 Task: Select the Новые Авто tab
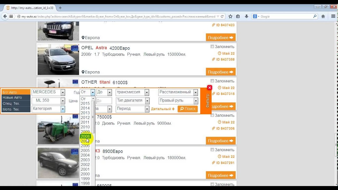coord(16,98)
